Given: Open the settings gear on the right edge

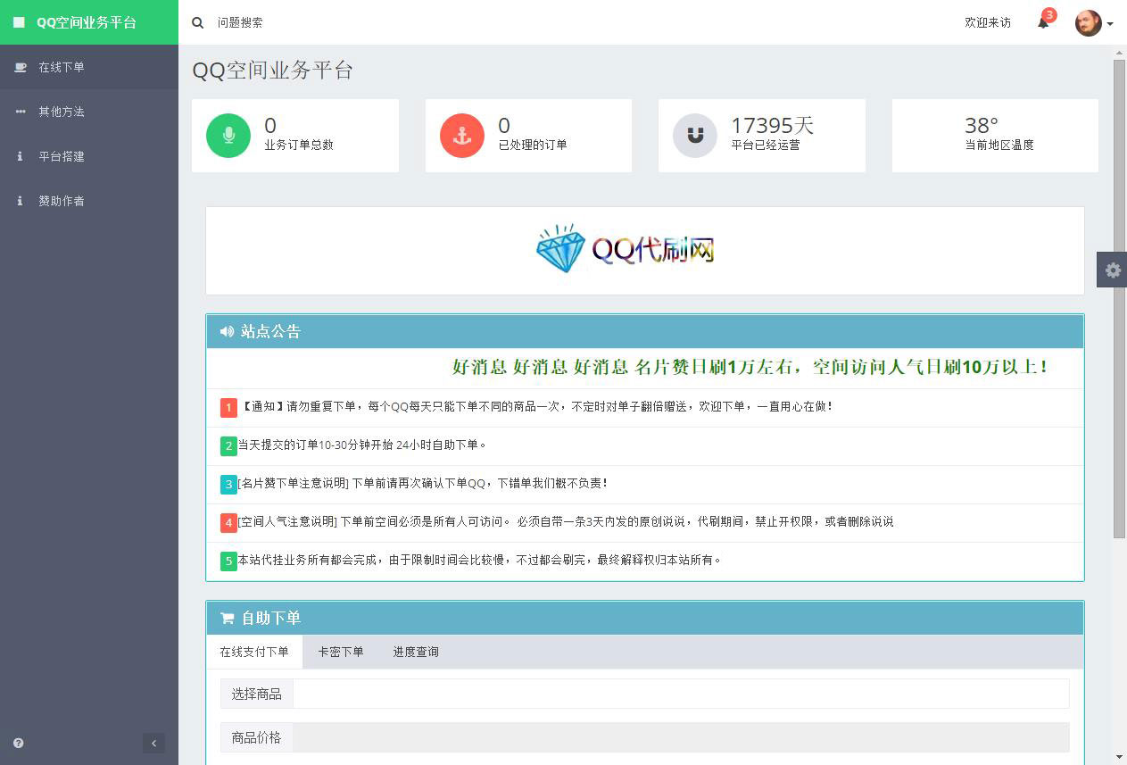Looking at the screenshot, I should tap(1112, 270).
